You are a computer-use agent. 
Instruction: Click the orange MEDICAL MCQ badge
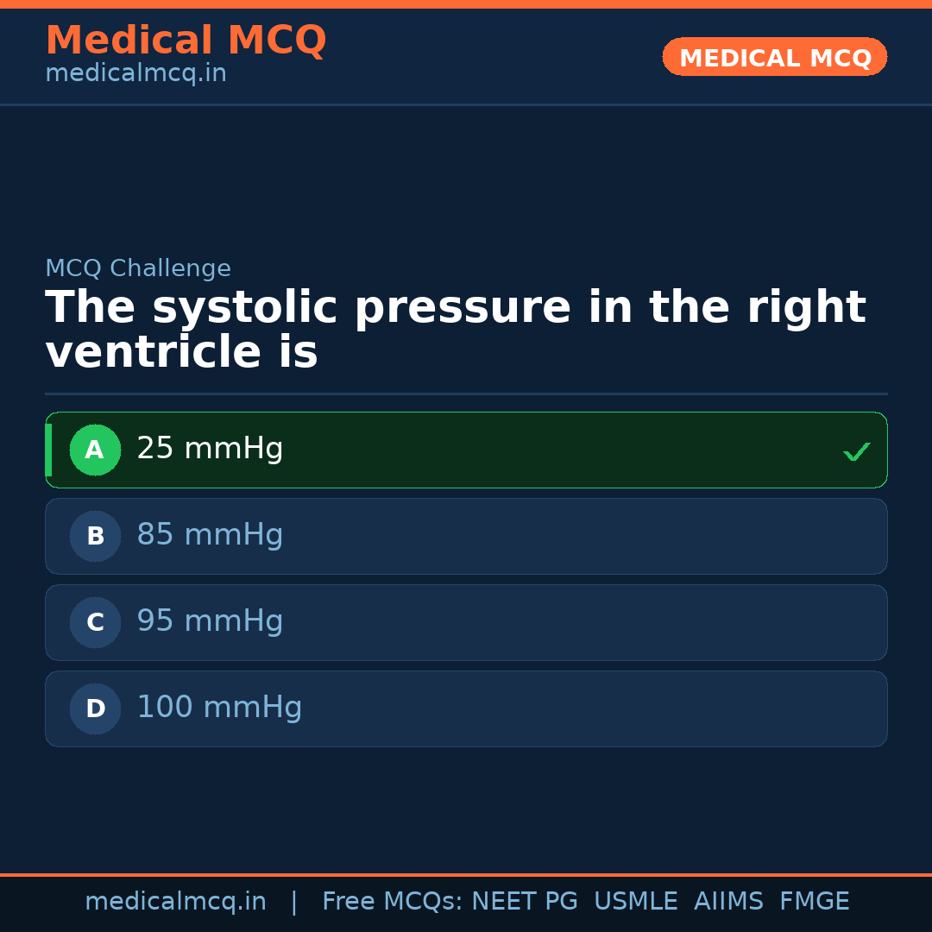(775, 58)
